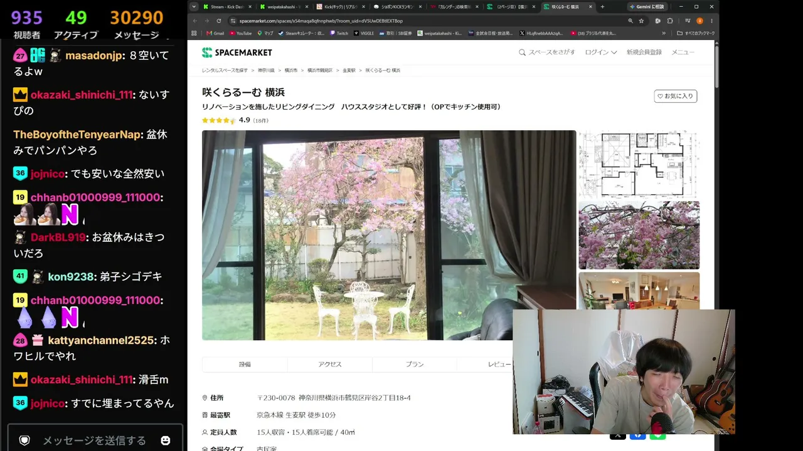Image resolution: width=803 pixels, height=451 pixels.
Task: Switch to the (2ページ目) tab
Action: 511,7
